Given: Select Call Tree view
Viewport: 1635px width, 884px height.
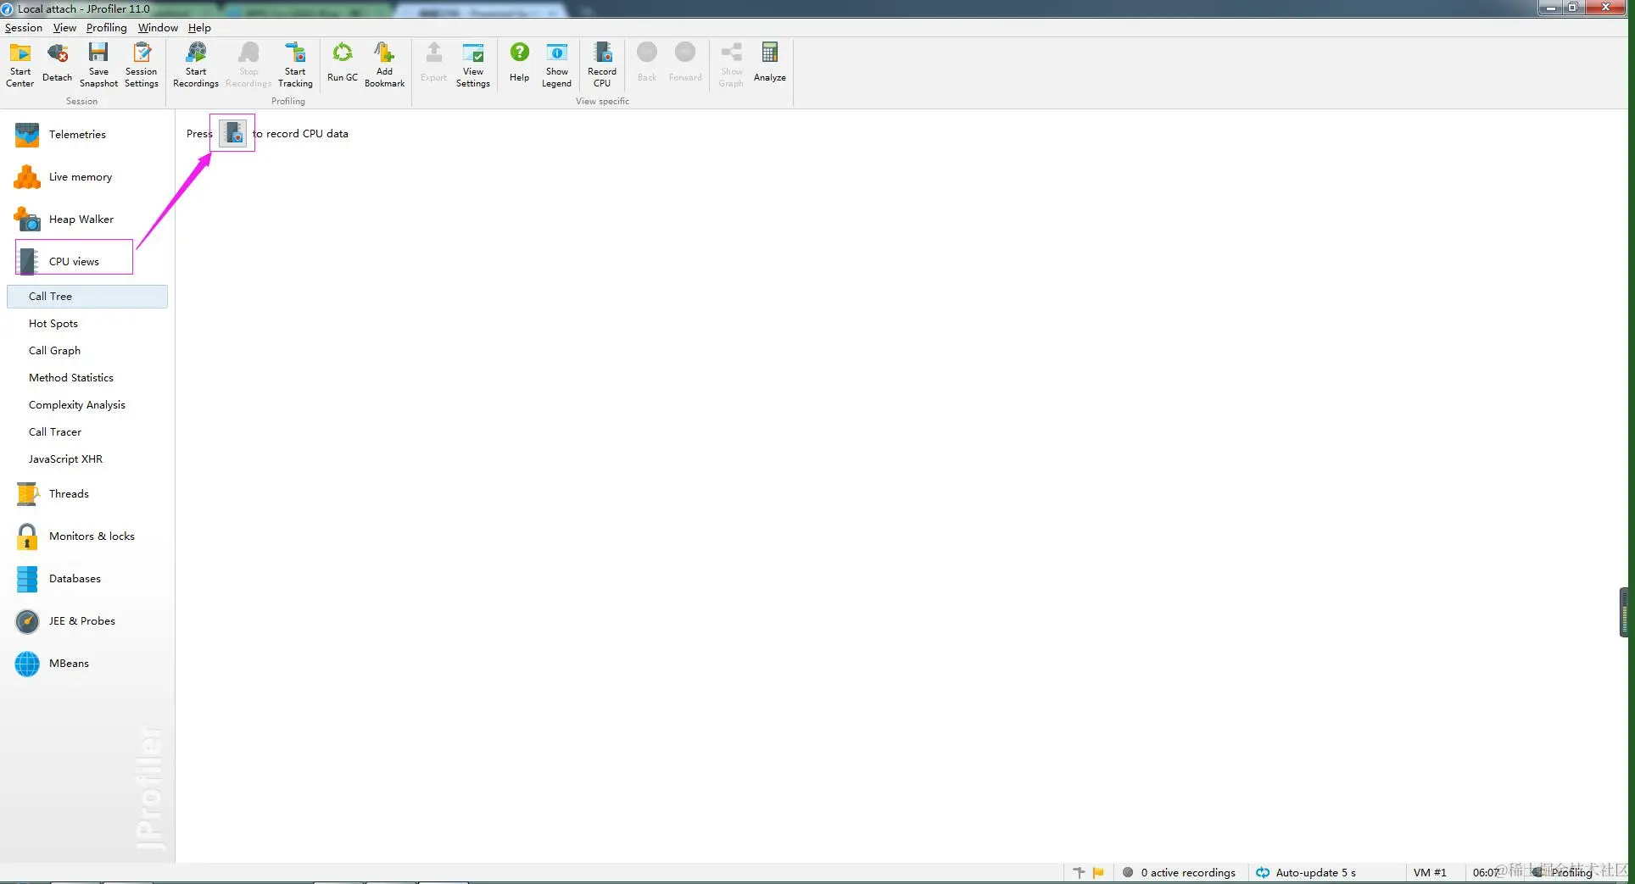Looking at the screenshot, I should tap(87, 297).
